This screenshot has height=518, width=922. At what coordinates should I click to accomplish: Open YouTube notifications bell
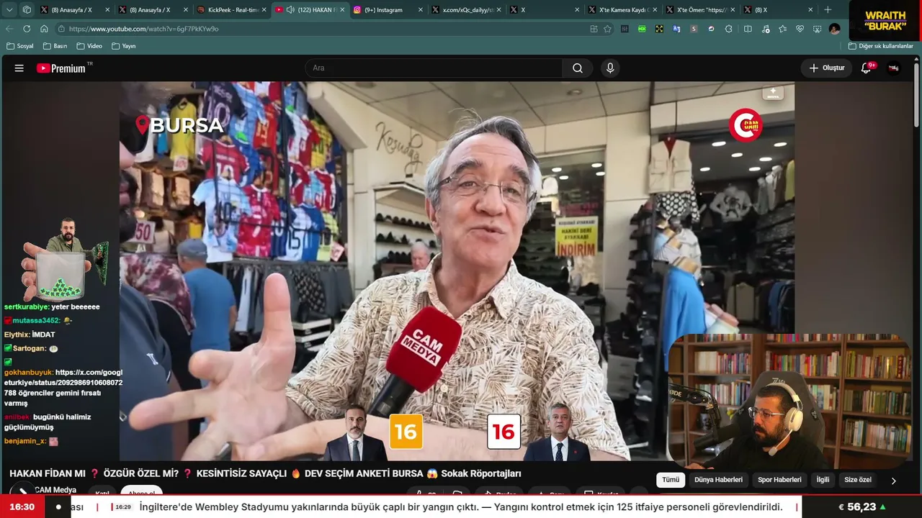[x=867, y=68]
